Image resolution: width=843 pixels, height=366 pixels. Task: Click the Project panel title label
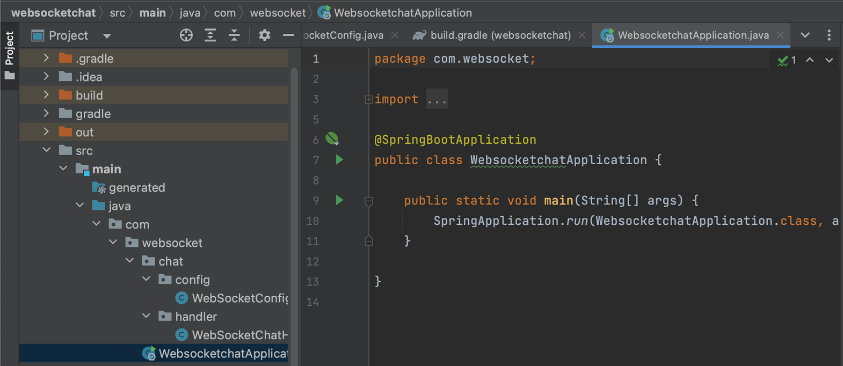[68, 35]
